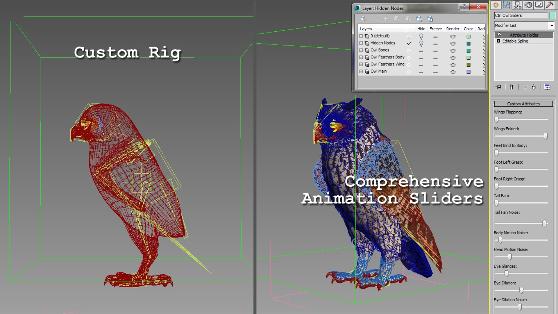Switch to Hierarchy command panel tab

click(x=517, y=5)
